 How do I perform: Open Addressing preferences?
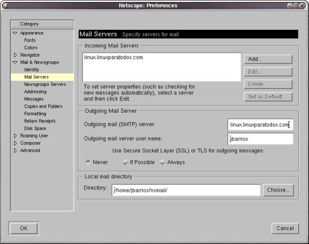[x=35, y=92]
